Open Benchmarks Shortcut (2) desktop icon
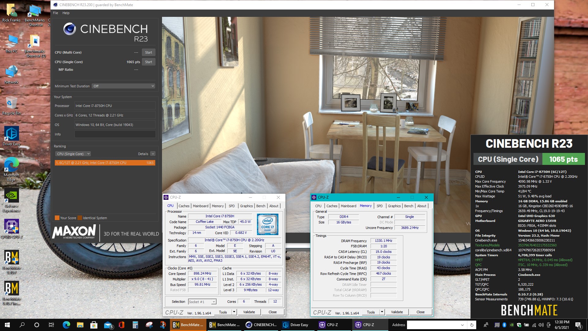588x331 pixels. (x=35, y=46)
